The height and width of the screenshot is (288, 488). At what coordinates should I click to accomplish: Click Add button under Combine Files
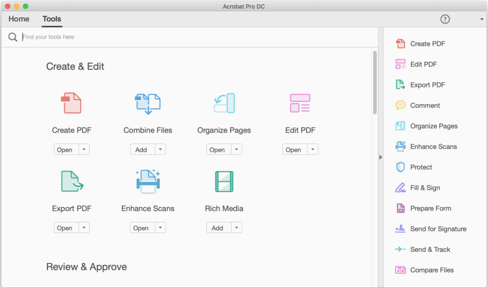pos(142,150)
